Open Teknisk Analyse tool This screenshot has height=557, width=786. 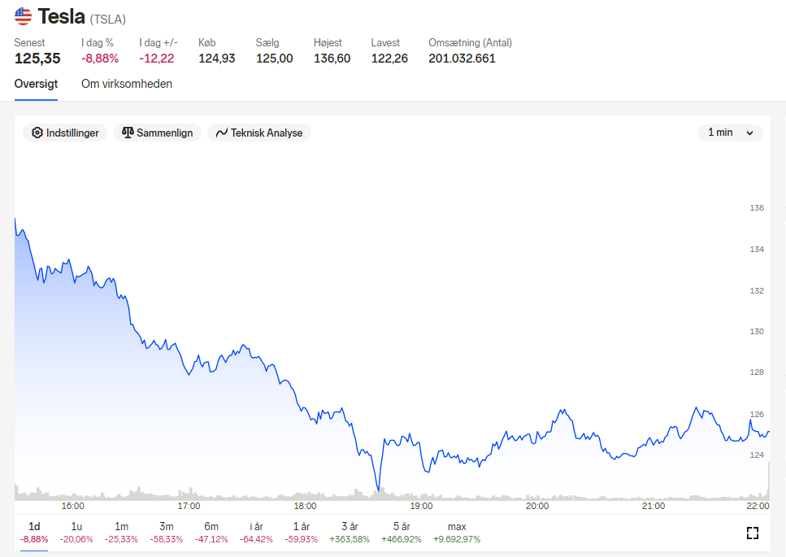pyautogui.click(x=259, y=133)
